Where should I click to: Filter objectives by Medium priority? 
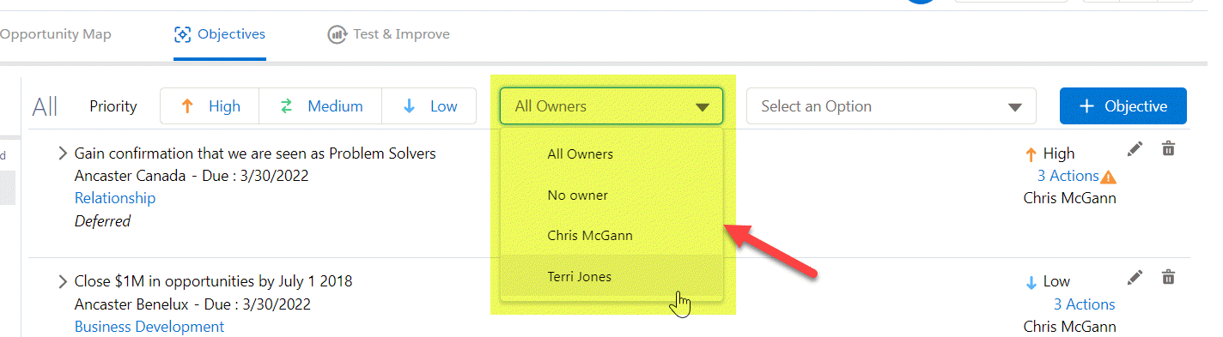320,106
